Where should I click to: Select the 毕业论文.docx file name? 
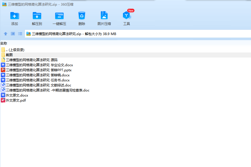[39, 65]
